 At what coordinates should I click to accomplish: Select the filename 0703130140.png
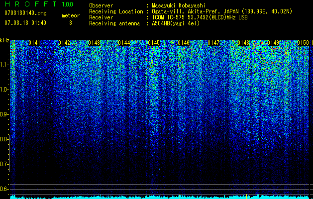point(25,13)
